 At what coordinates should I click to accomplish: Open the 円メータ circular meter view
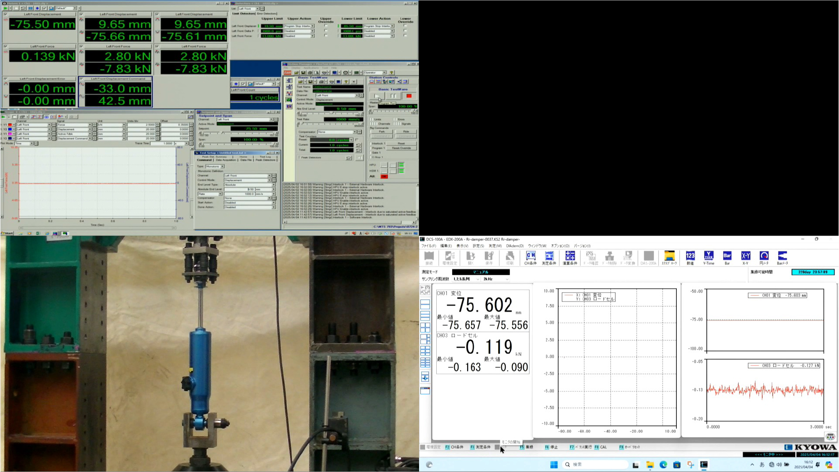(x=764, y=258)
